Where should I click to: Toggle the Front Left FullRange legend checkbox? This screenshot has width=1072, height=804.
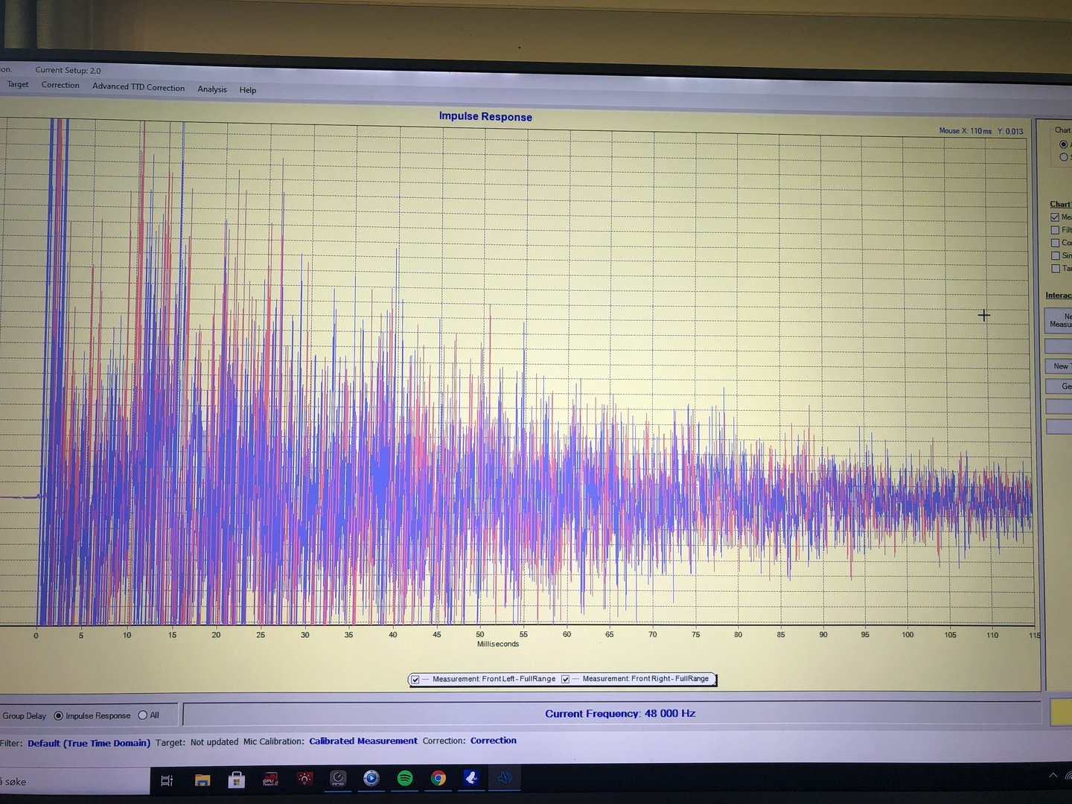click(415, 679)
